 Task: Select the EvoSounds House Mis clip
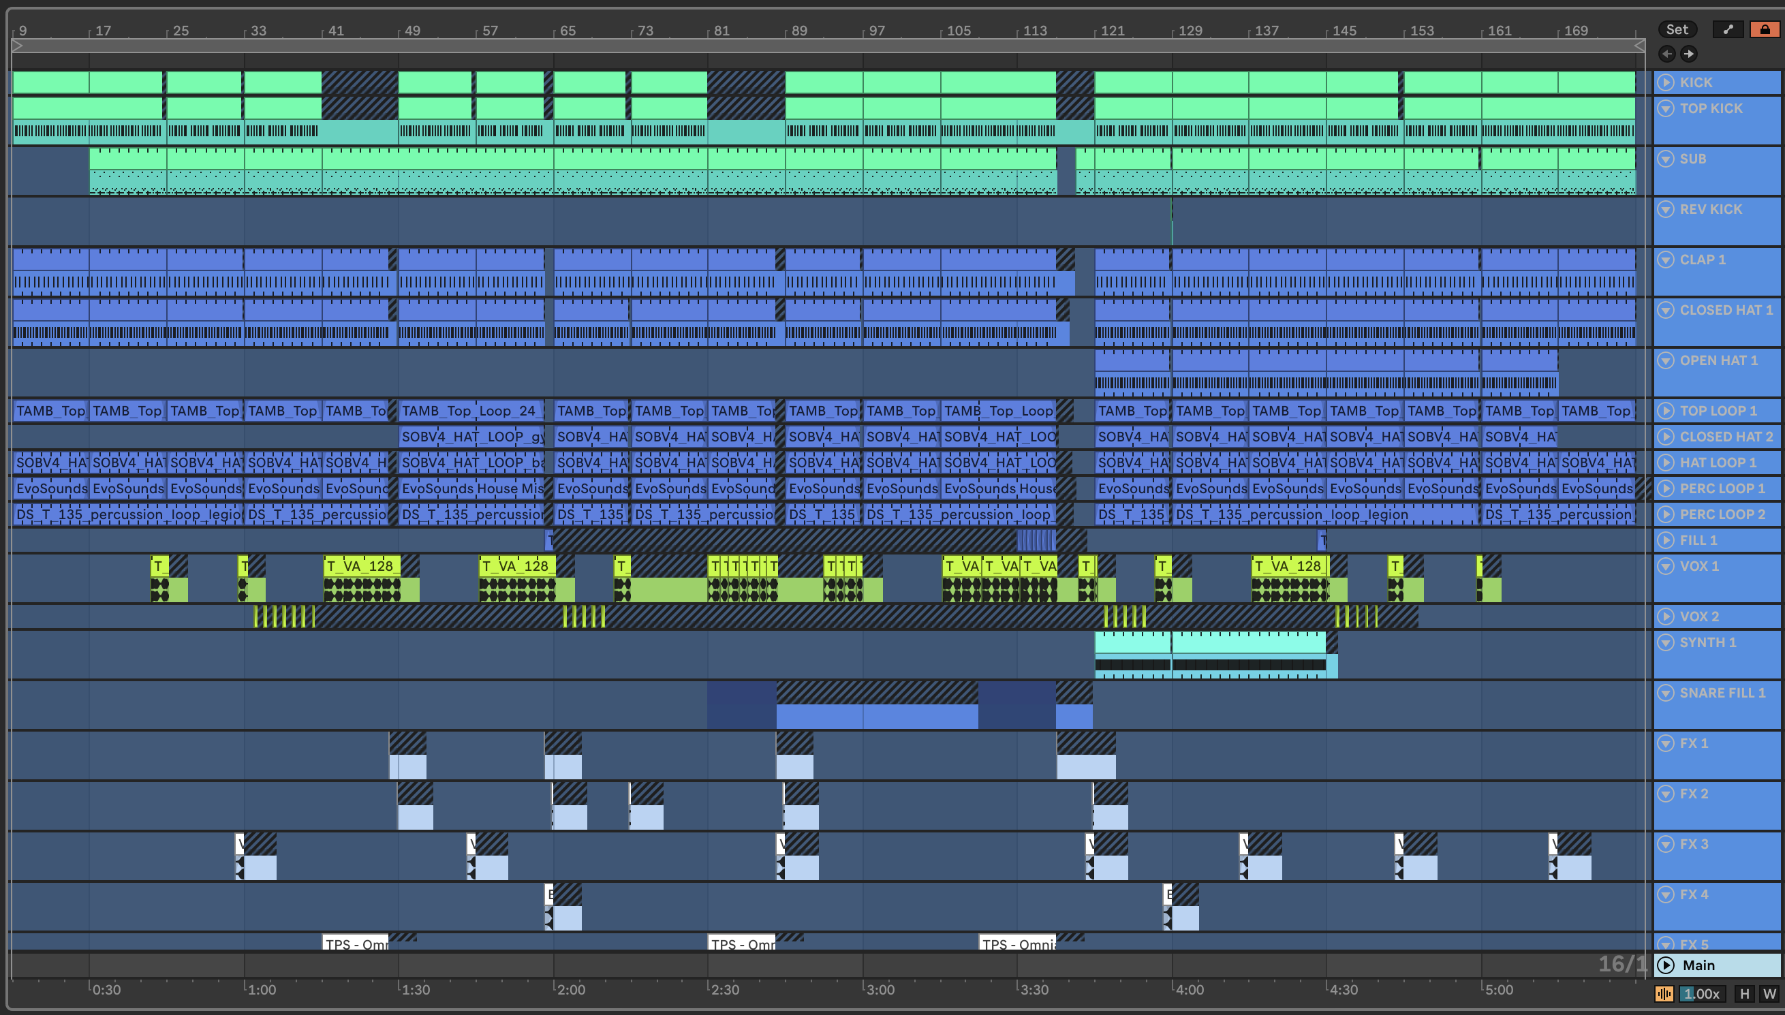click(x=471, y=488)
